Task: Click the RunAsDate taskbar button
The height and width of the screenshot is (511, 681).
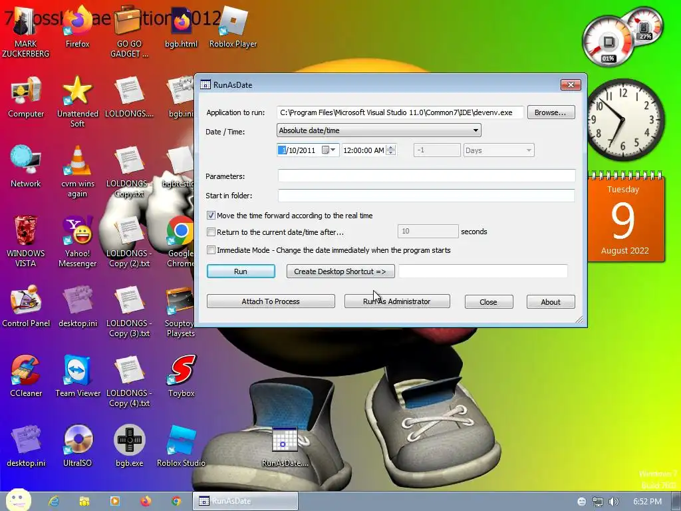Action: 245,501
